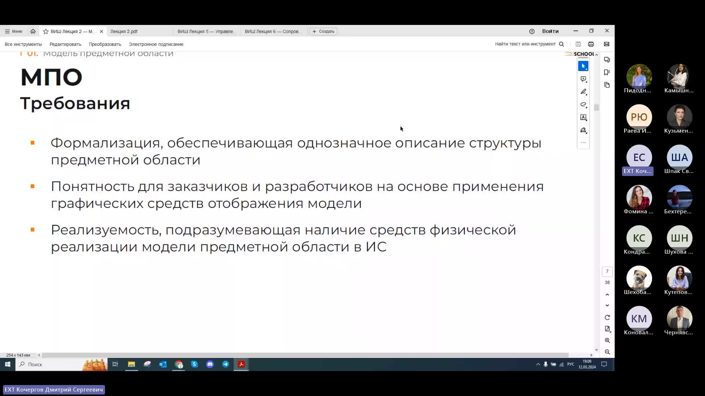Image resolution: width=705 pixels, height=396 pixels.
Task: Share the file by email envelope icon
Action: [x=607, y=44]
